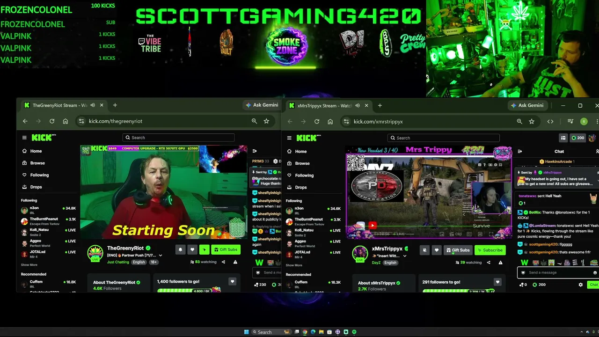Image resolution: width=599 pixels, height=337 pixels.
Task: Open the Windows Start menu
Action: 247,332
